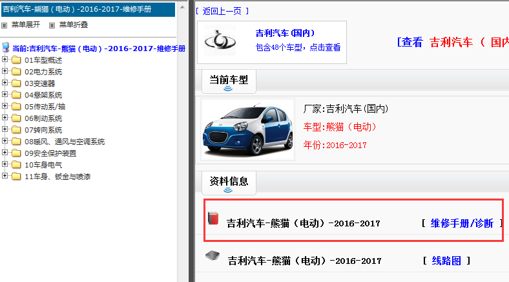Click the 菜单折叠 list icon
Image resolution: width=509 pixels, height=282 pixels.
pos(52,25)
